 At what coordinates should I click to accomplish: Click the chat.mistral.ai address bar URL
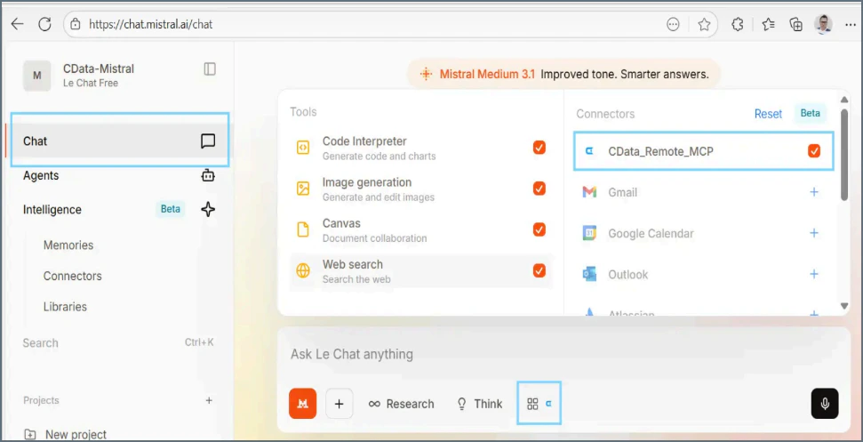coord(151,24)
